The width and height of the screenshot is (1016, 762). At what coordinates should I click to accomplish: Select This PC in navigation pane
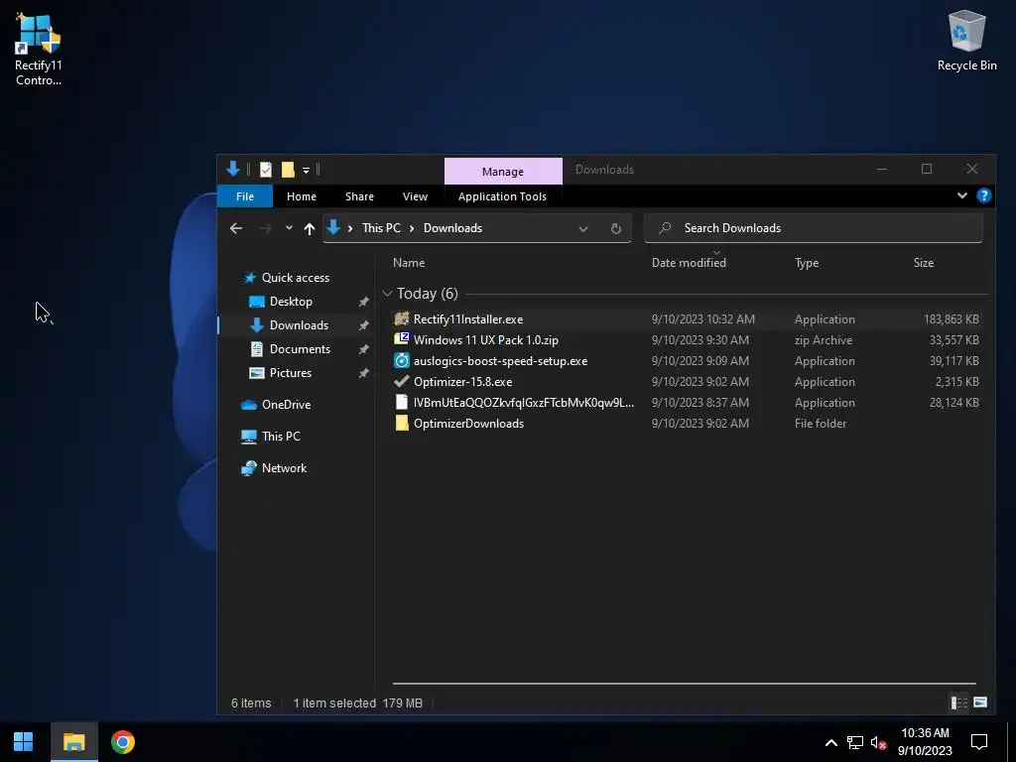click(281, 437)
